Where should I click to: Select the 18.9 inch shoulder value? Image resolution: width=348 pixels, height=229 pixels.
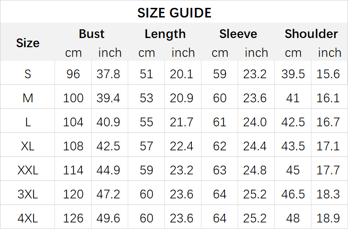tap(328, 218)
